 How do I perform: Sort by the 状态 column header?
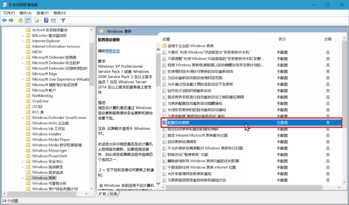click(282, 39)
